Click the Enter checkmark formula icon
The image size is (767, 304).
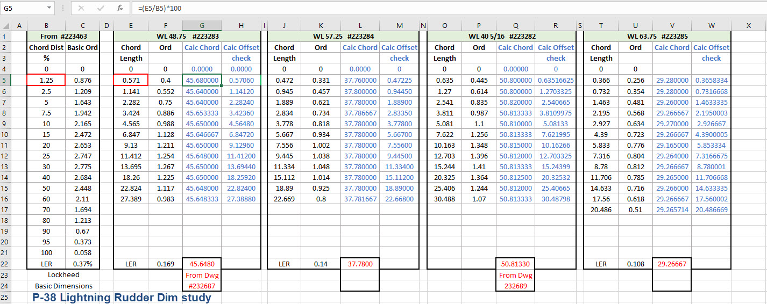(x=101, y=9)
